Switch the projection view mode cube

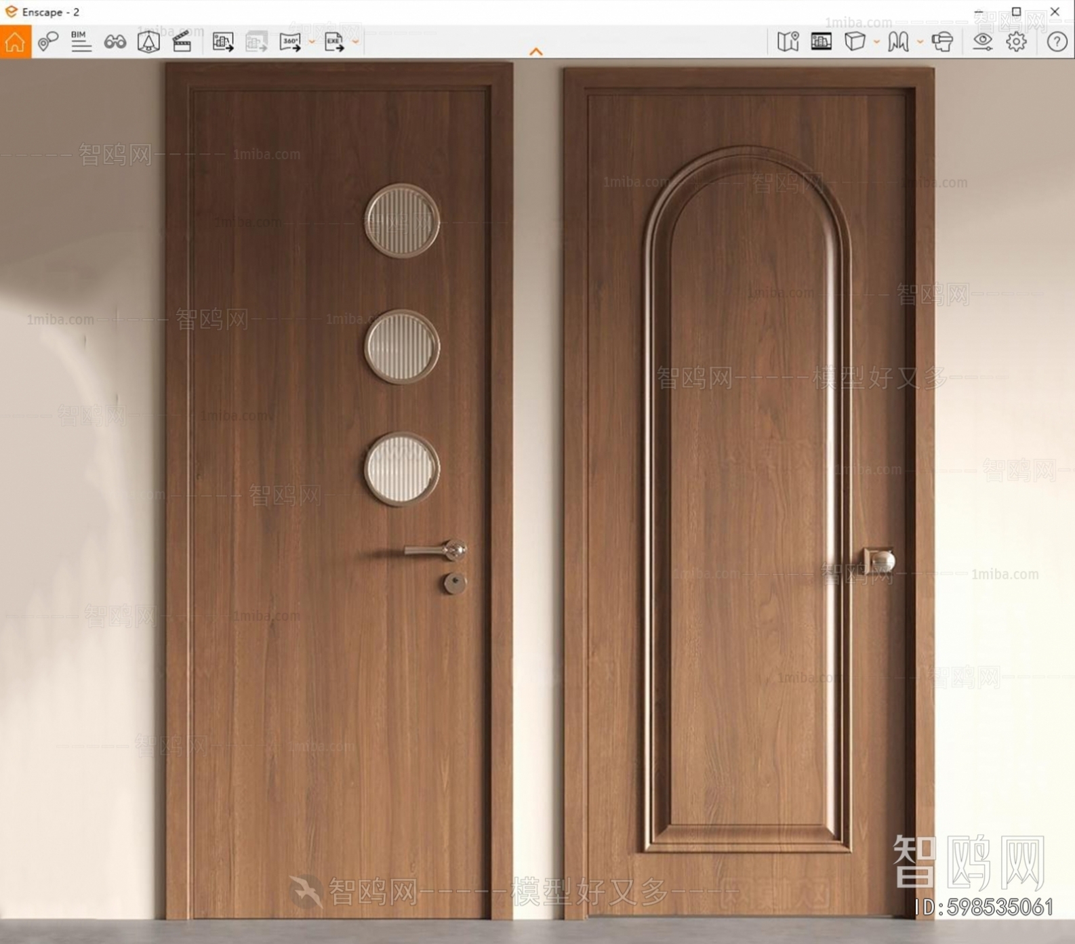855,41
